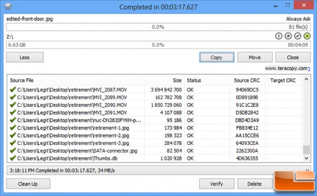Select the retirement-3.jpg file path row
Image resolution: width=317 pixels, height=196 pixels.
point(73,143)
